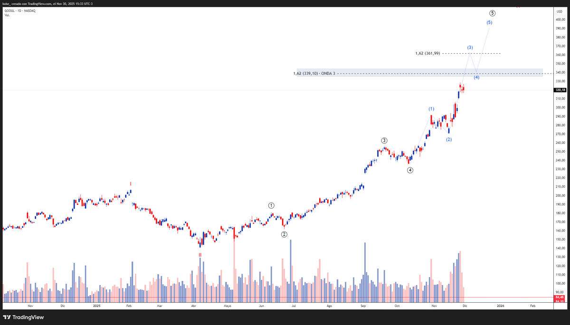Select the circled wave 3 label
Image resolution: width=570 pixels, height=325 pixels.
pyautogui.click(x=384, y=140)
